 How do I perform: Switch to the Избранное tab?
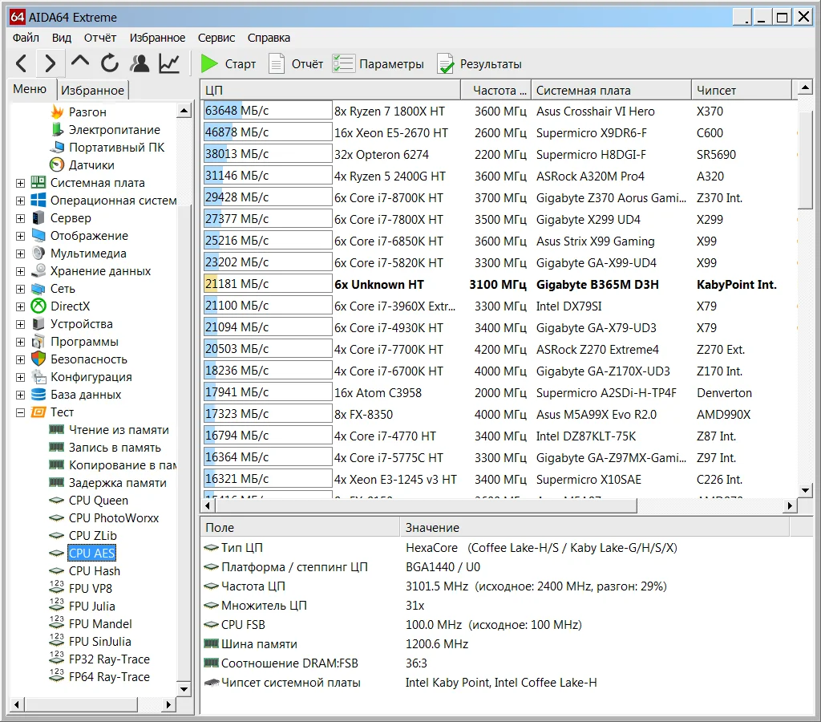tap(93, 91)
